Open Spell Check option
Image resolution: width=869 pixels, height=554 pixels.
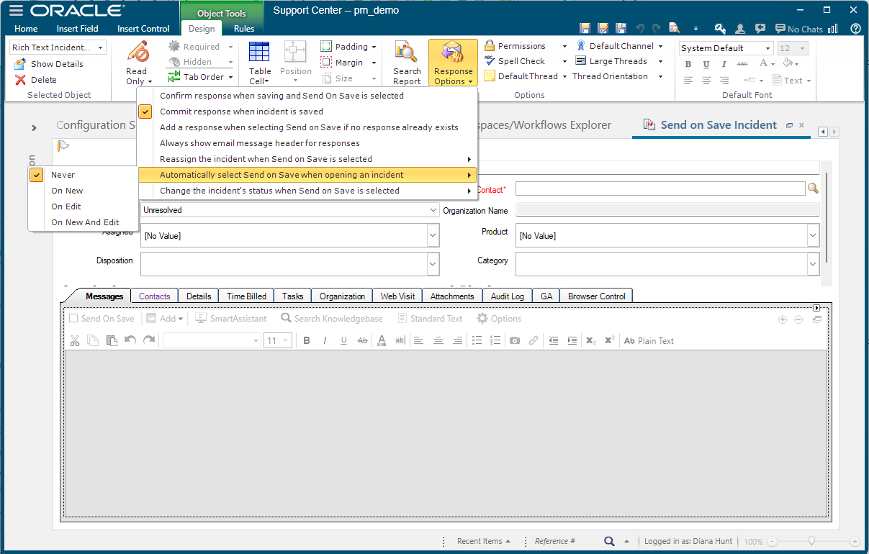[525, 61]
